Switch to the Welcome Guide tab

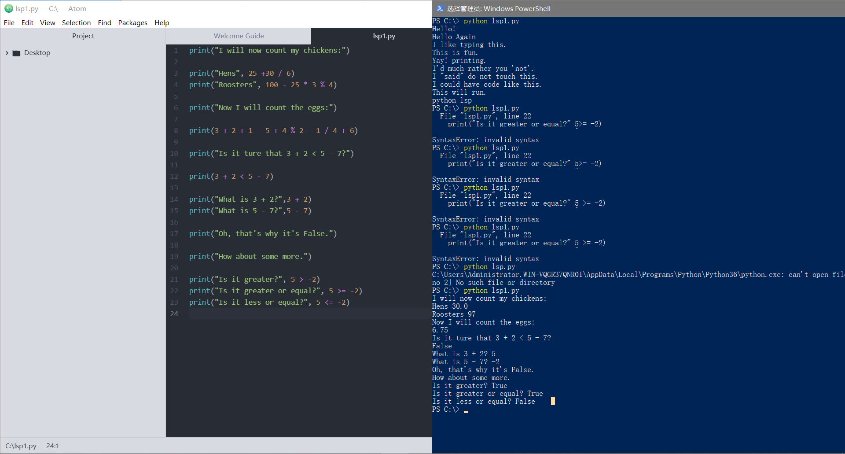coord(239,36)
